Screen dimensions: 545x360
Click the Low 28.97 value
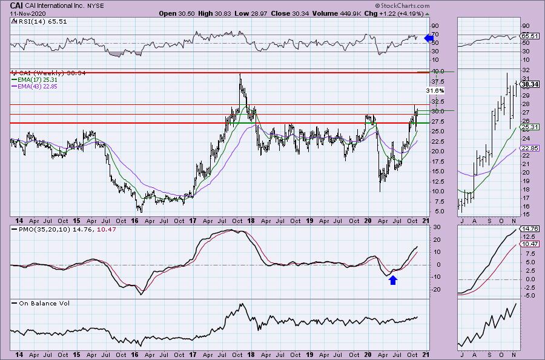click(x=251, y=13)
